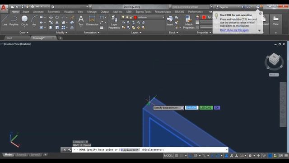Click the Displacement option in command line

tap(130, 150)
